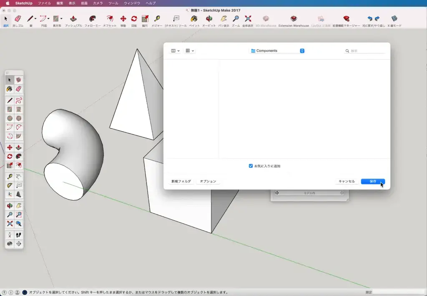Open the ツール menu
This screenshot has width=427, height=296.
[x=113, y=3]
